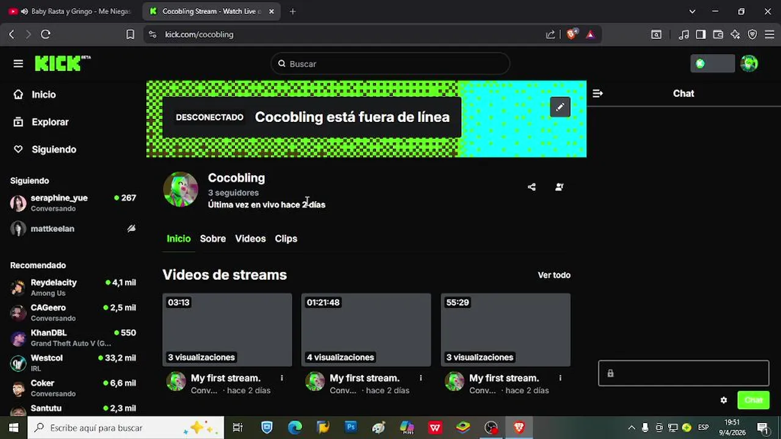This screenshot has height=439, width=781.
Task: Focus the Buscar search field
Action: tap(390, 63)
